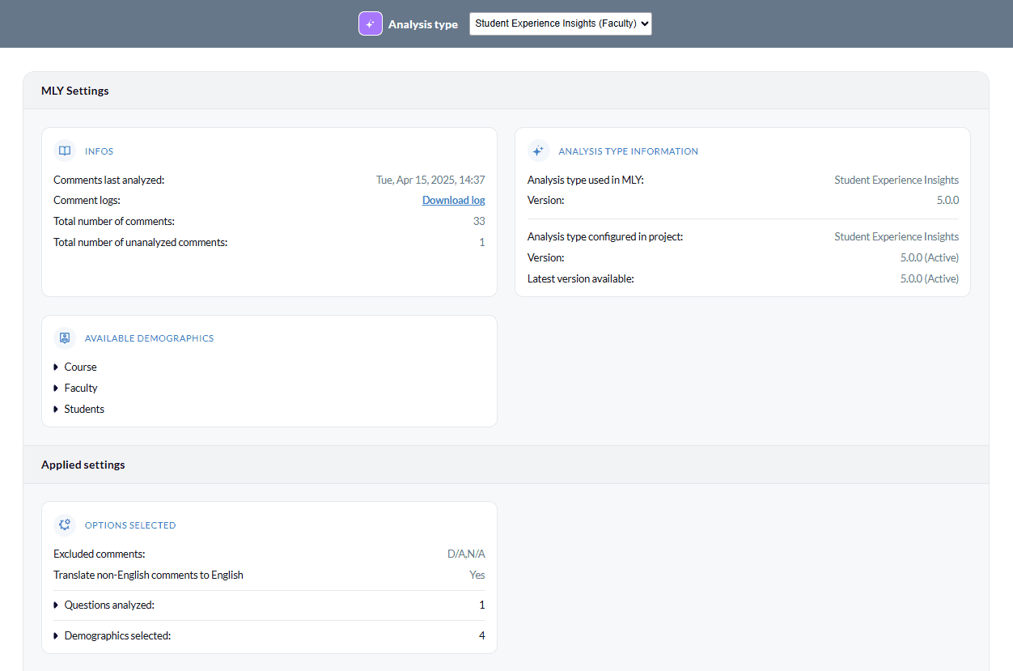Click the Latest version available label
The image size is (1013, 671).
(x=581, y=278)
